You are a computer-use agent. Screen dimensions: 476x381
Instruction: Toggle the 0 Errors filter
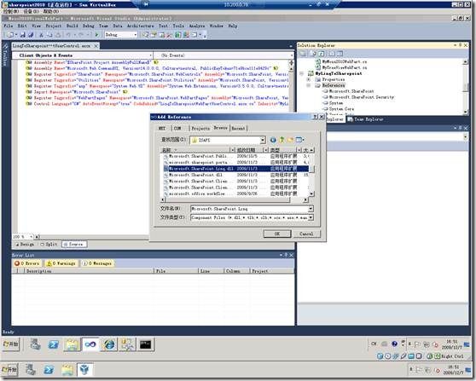pos(27,263)
